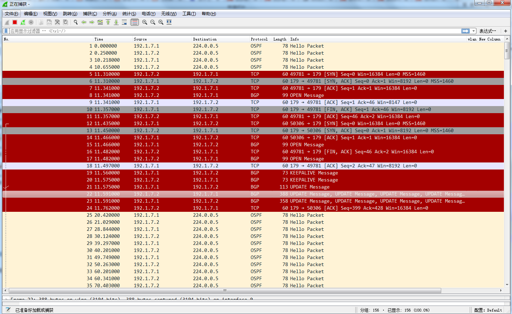The image size is (512, 314).
Task: Click the Info column header
Action: tap(377, 39)
